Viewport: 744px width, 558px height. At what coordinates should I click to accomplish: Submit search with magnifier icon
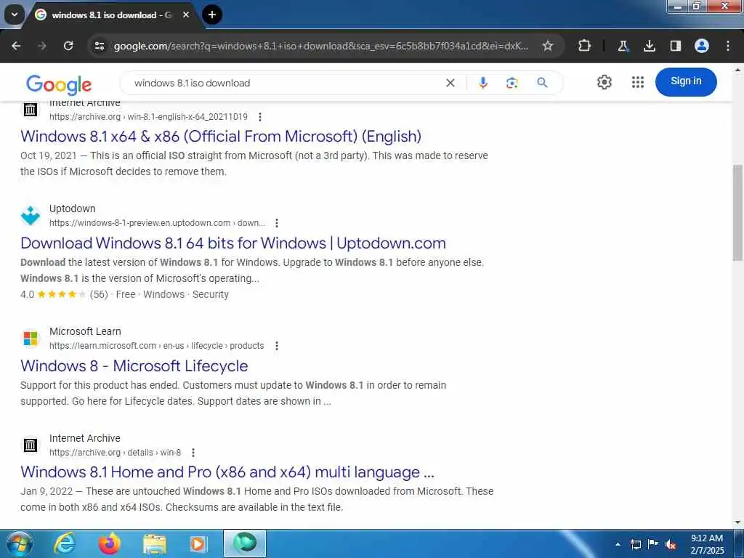tap(542, 83)
